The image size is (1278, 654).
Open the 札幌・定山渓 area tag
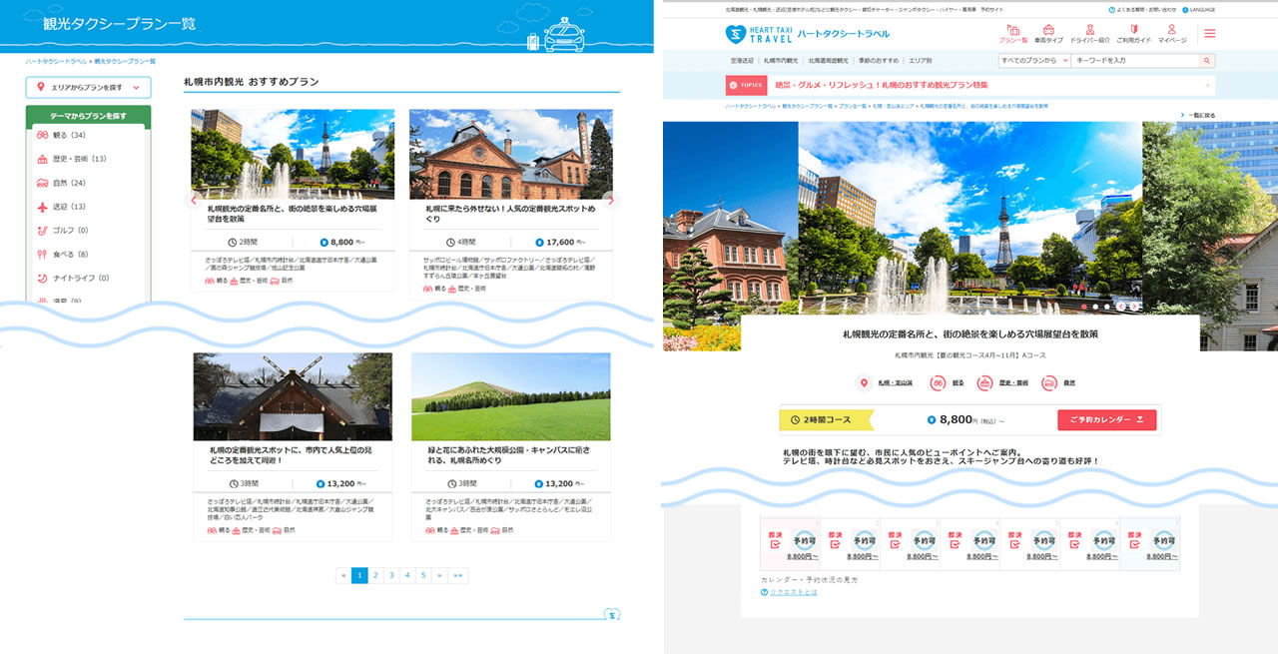pos(883,382)
